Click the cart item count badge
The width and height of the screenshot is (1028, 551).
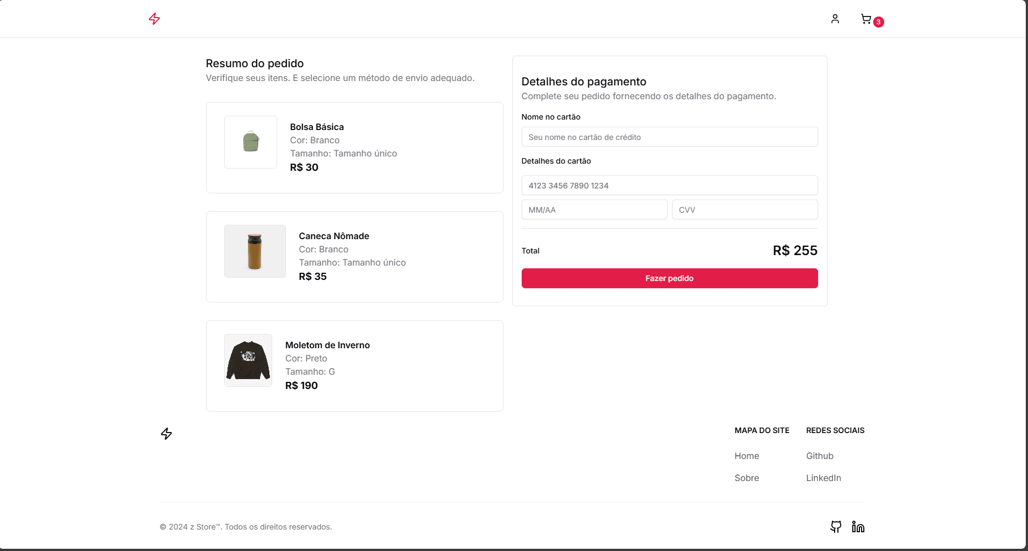click(879, 22)
